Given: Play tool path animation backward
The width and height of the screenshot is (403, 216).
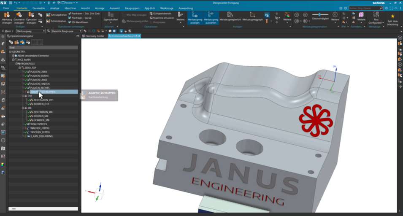Looking at the screenshot, I should (297, 15).
